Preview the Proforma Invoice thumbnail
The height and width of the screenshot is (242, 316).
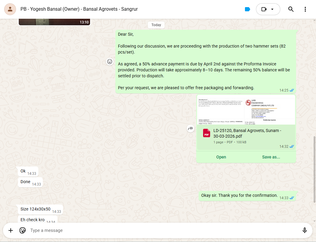pyautogui.click(x=246, y=110)
